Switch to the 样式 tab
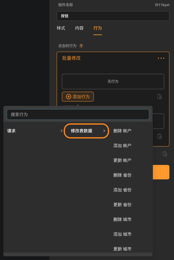The height and width of the screenshot is (260, 174). [61, 28]
